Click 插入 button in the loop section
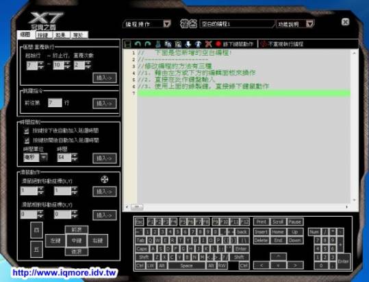Screen dimensions: 369x282 point(105,78)
